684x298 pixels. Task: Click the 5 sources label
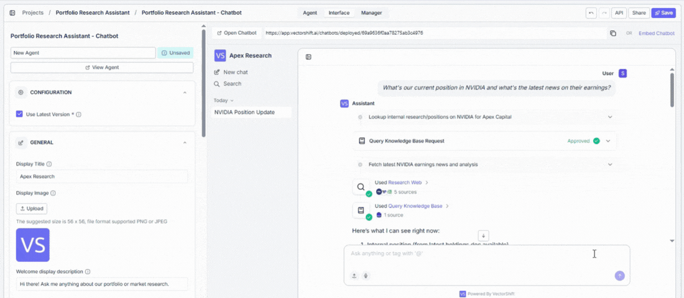coord(405,192)
